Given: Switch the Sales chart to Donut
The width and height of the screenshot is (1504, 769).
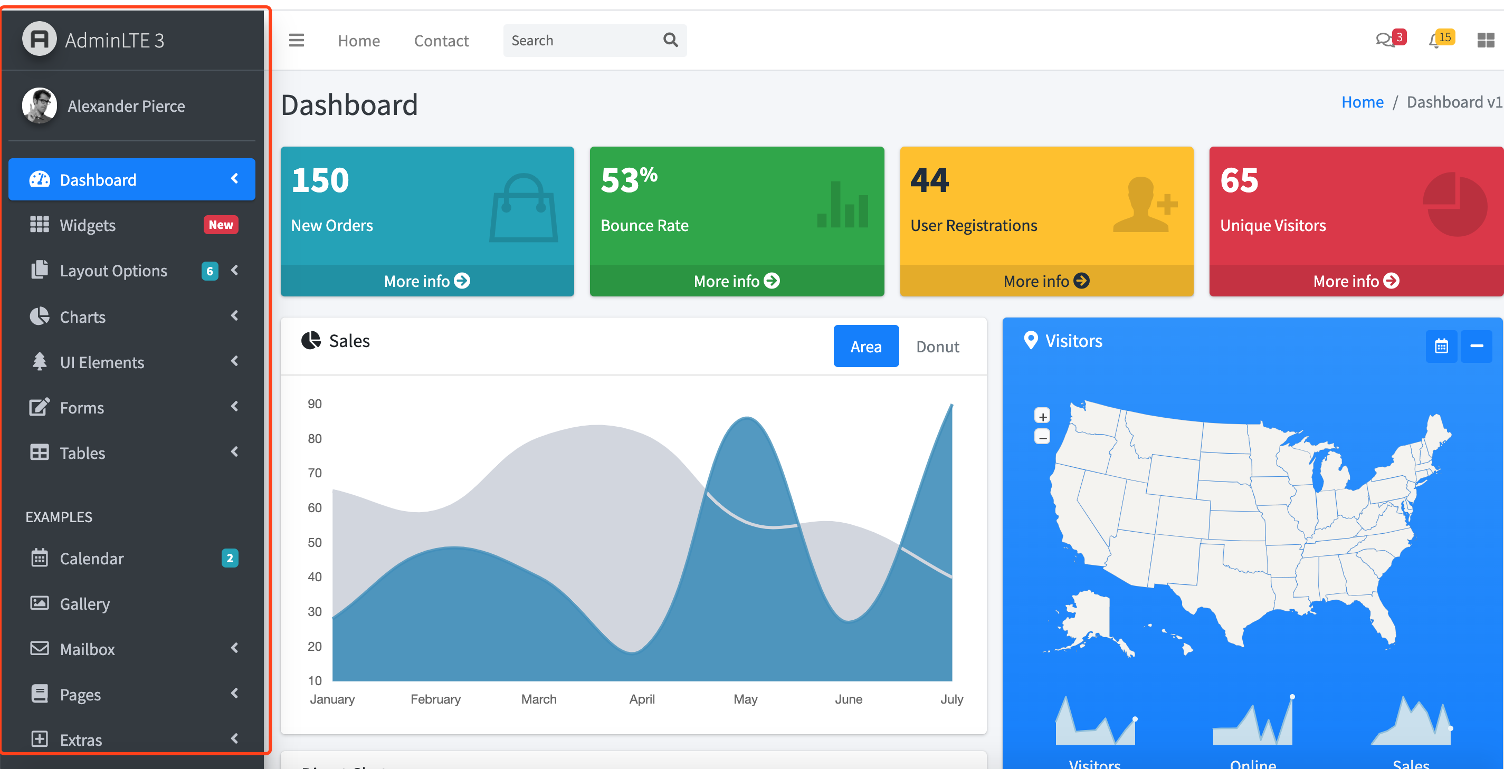Looking at the screenshot, I should 937,347.
